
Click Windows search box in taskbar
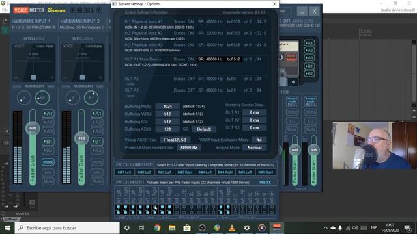67,227
